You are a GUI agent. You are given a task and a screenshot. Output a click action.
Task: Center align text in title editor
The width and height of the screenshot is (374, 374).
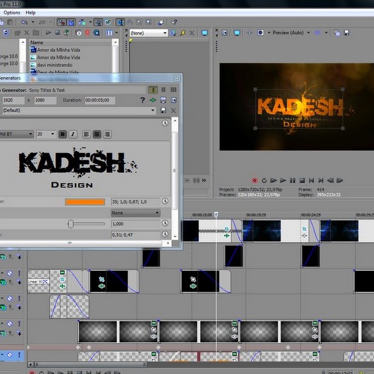(97, 134)
